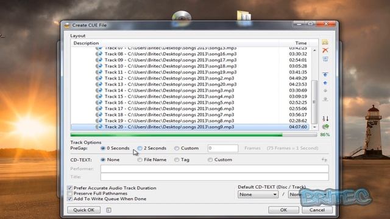390x219 pixels.
Task: Click the Cancel button
Action: [317, 210]
